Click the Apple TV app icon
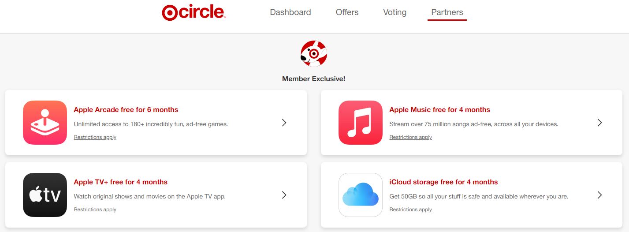This screenshot has height=232, width=629. (45, 195)
